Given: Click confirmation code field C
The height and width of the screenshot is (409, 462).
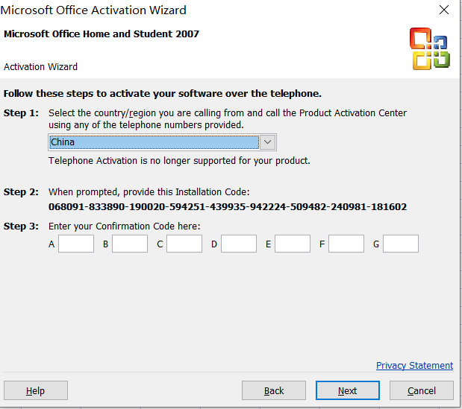Looking at the screenshot, I should 184,244.
